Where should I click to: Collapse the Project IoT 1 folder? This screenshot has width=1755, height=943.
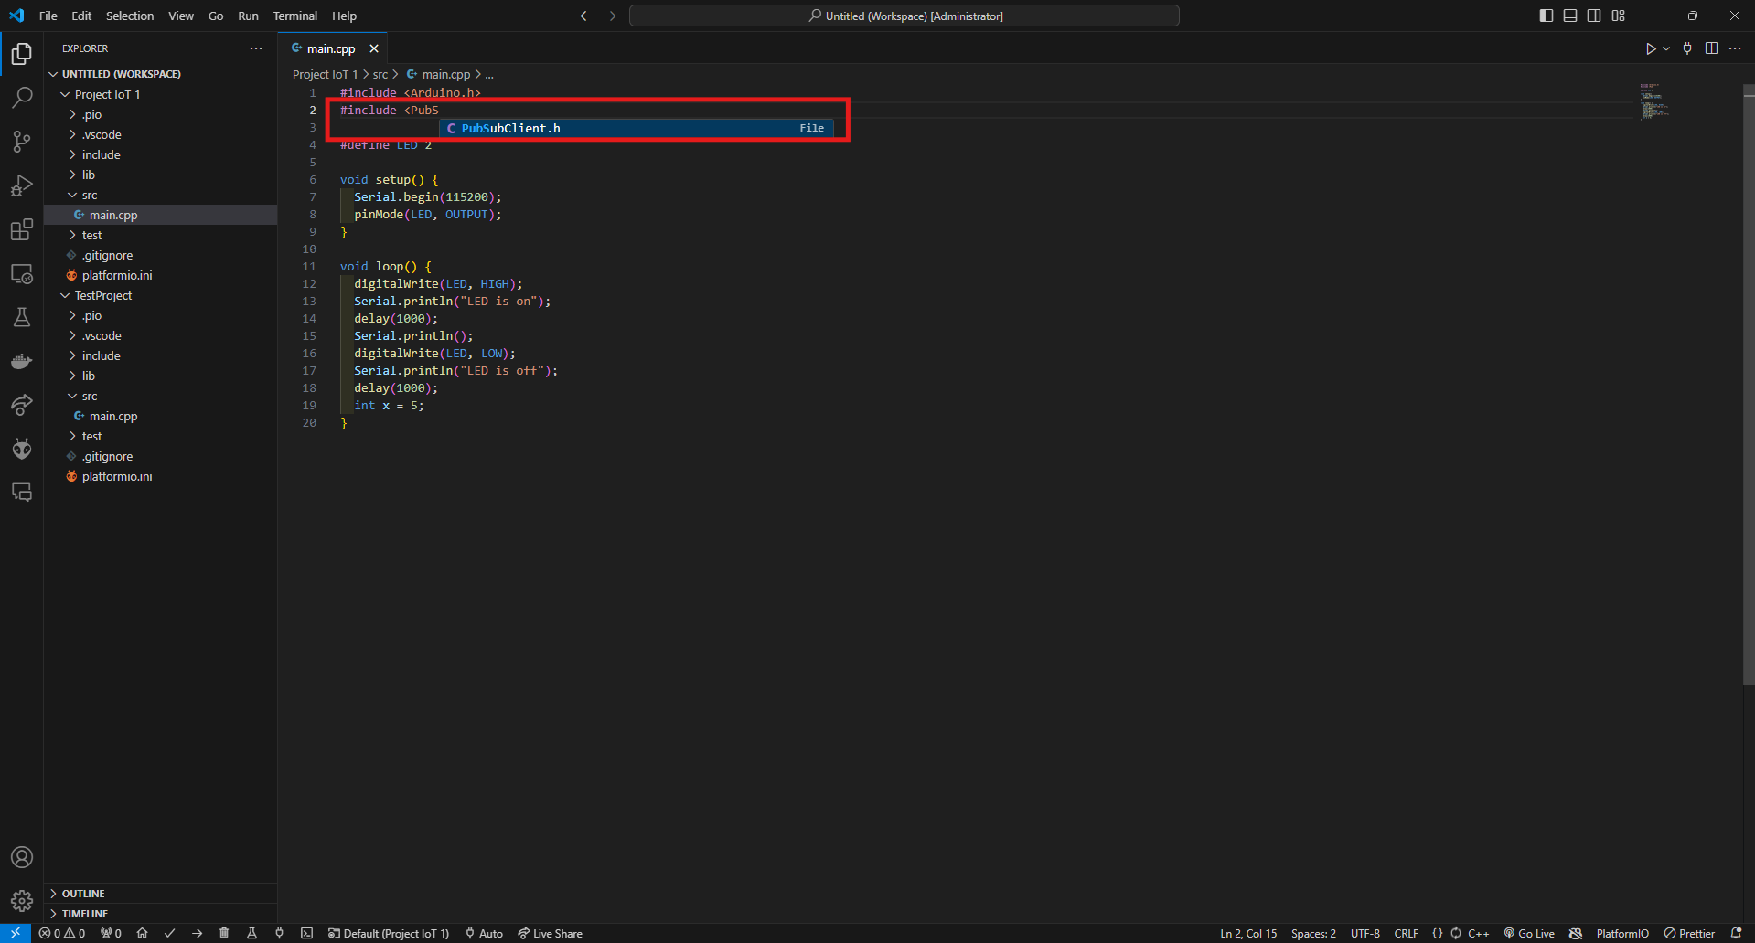pos(160,94)
